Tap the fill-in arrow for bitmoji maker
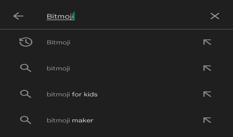Image resolution: width=233 pixels, height=137 pixels. (x=207, y=120)
